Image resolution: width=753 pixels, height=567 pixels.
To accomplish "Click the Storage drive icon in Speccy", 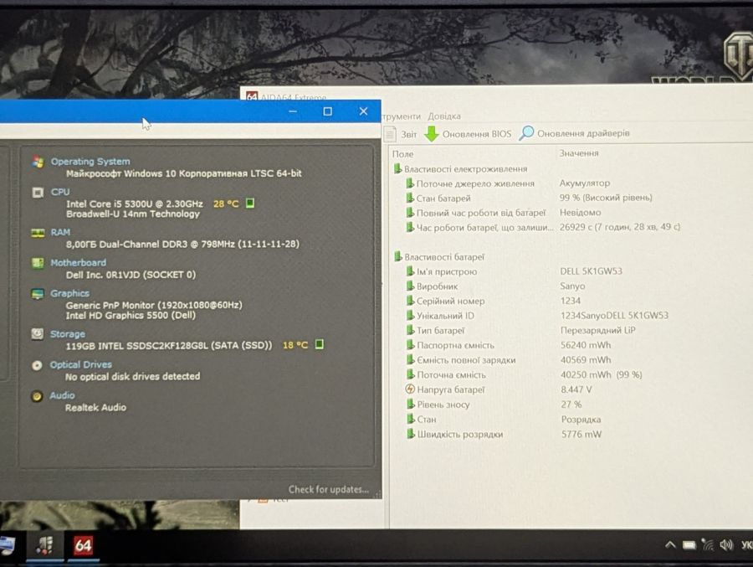I will [37, 334].
